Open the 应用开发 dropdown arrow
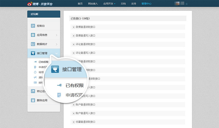Image resolution: width=219 pixels, height=128 pixels. coord(115,4)
